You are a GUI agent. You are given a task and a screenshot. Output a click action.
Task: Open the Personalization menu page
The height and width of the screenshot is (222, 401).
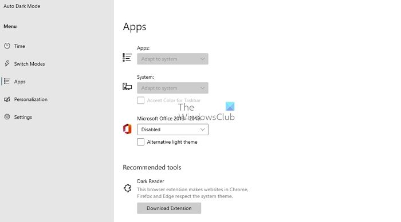[31, 99]
